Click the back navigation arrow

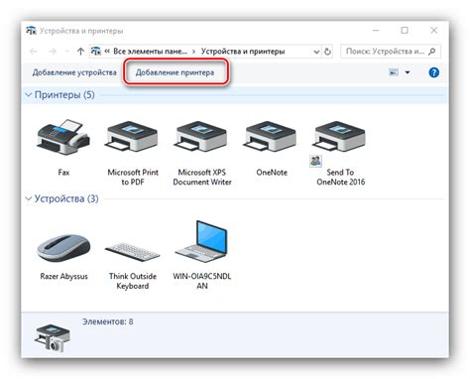34,52
